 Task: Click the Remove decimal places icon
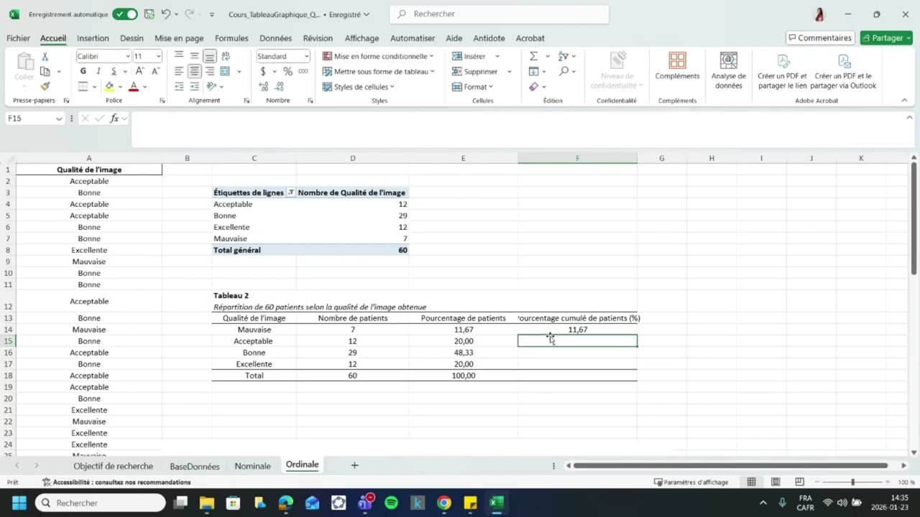(x=279, y=86)
